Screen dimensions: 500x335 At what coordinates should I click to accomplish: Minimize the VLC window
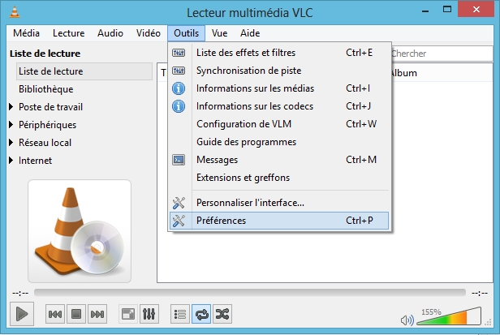425,11
